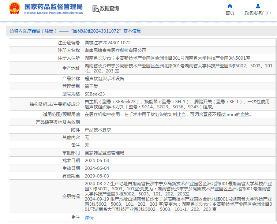Click the 数据查询 label
Viewport: 277px width, 224px height.
pos(109,8)
